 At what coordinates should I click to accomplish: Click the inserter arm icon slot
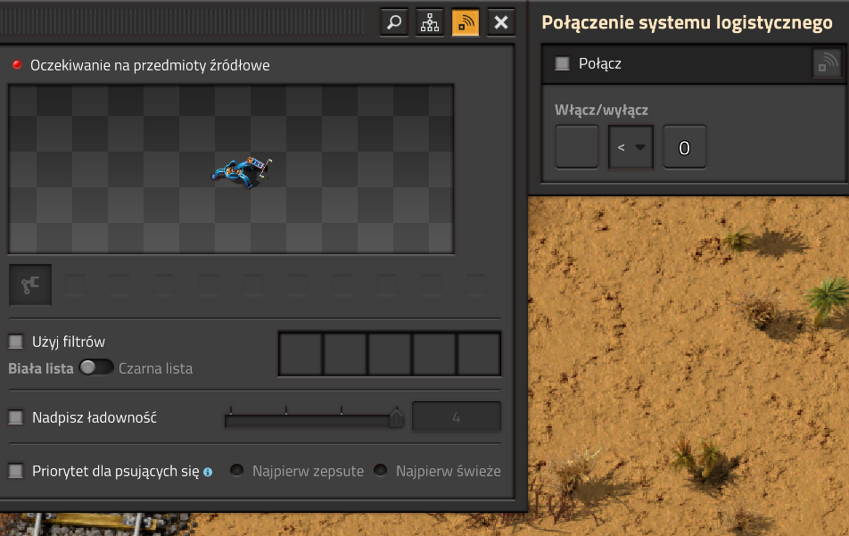(30, 285)
